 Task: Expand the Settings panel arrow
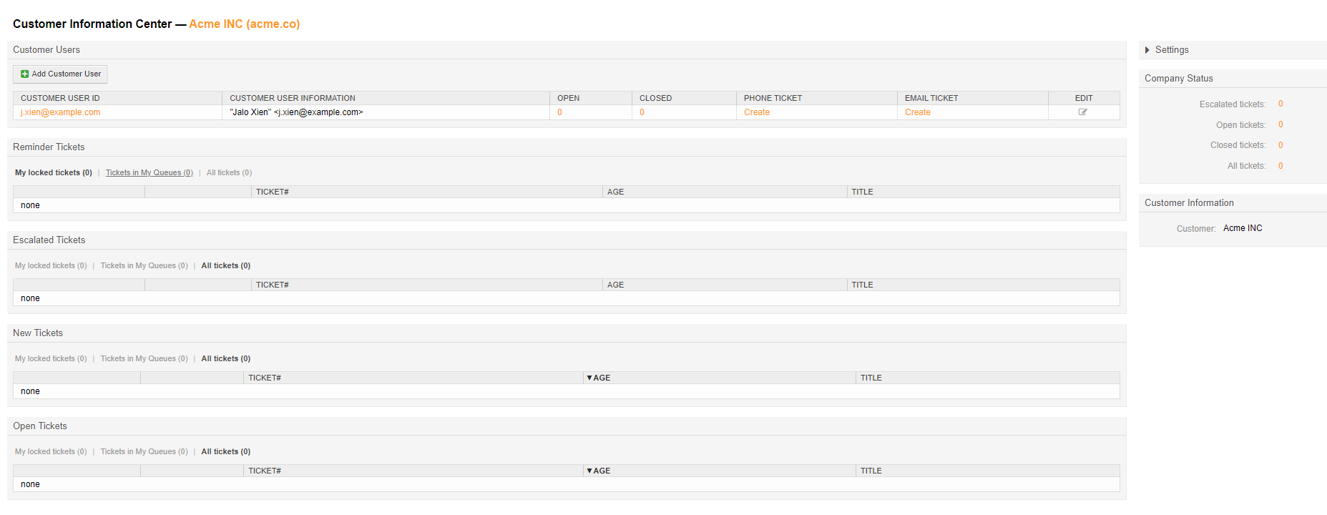pyautogui.click(x=1147, y=50)
